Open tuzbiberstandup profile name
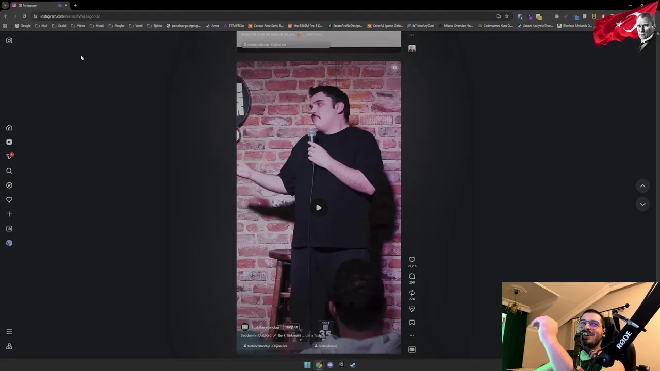Viewport: 660px width, 371px height. [266, 327]
